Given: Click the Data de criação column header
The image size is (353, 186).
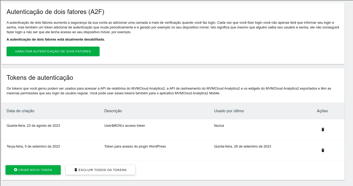Looking at the screenshot, I should (21, 111).
